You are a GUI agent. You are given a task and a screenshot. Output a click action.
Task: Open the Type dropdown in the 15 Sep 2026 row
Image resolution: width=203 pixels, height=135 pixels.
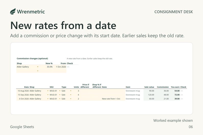point(71,95)
